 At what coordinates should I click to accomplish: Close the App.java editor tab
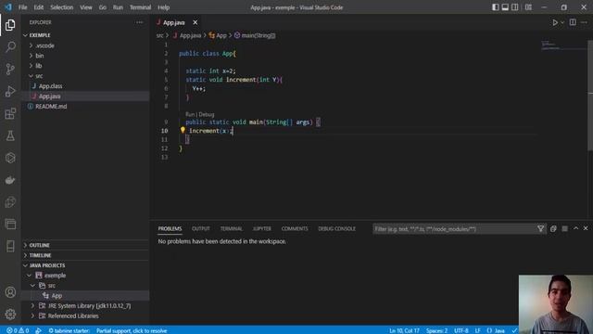click(x=196, y=22)
